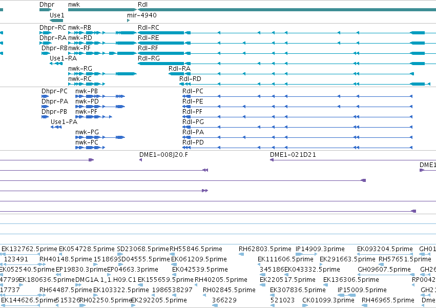Open EST RH62803.5prime
The image size is (436, 308).
[265, 249]
